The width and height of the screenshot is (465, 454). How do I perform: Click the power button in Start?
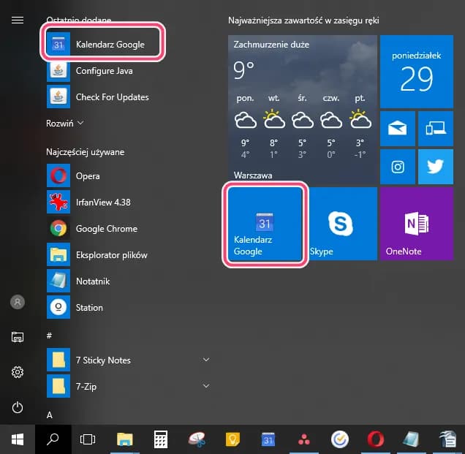point(18,407)
